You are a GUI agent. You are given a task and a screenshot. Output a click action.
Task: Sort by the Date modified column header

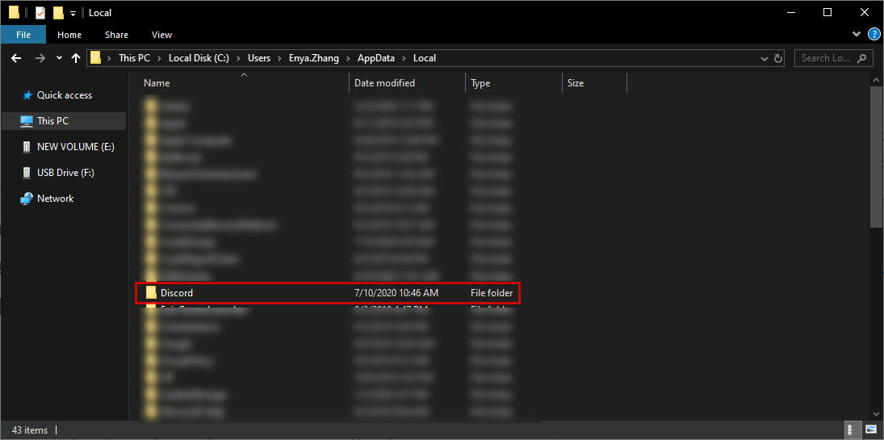384,83
